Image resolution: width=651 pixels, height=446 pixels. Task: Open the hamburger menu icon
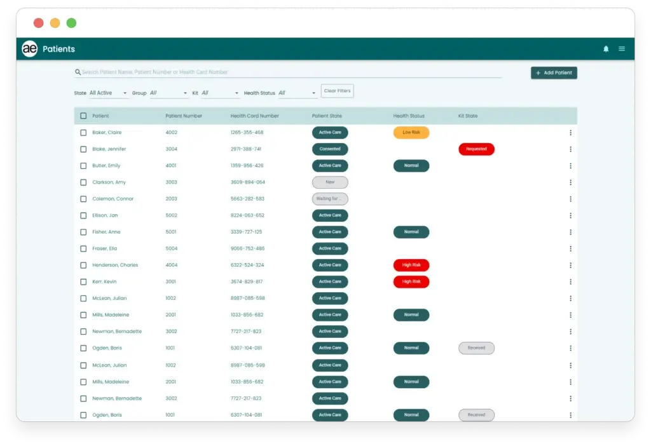click(622, 49)
